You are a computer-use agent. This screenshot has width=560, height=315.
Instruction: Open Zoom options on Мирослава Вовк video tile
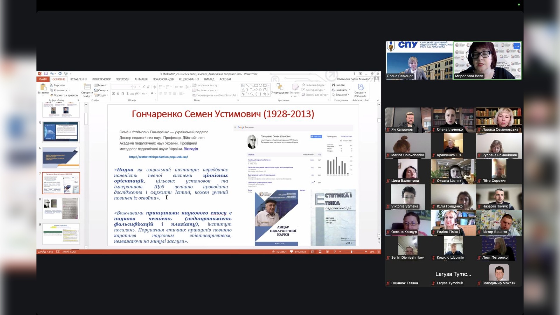coord(517,46)
